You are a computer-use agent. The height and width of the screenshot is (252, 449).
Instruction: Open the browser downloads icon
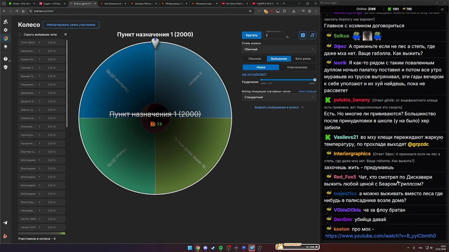click(x=294, y=11)
